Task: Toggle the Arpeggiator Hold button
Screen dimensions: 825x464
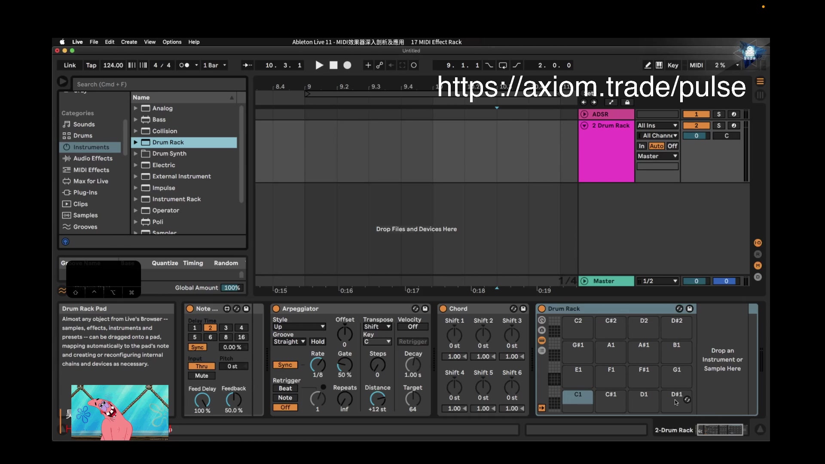Action: [x=318, y=342]
